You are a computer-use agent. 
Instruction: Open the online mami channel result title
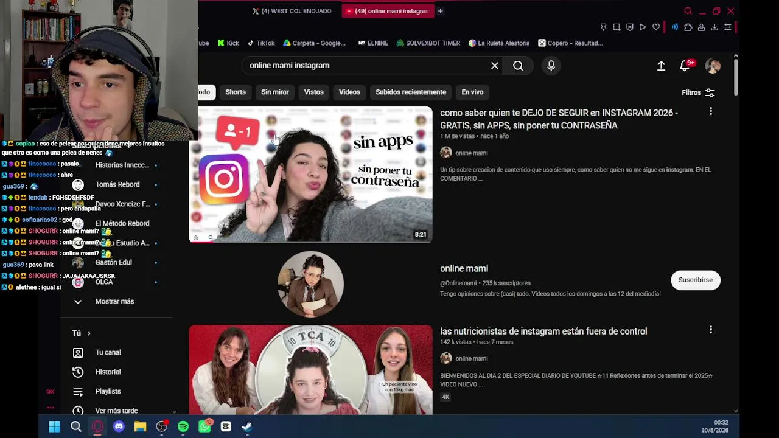pos(464,268)
